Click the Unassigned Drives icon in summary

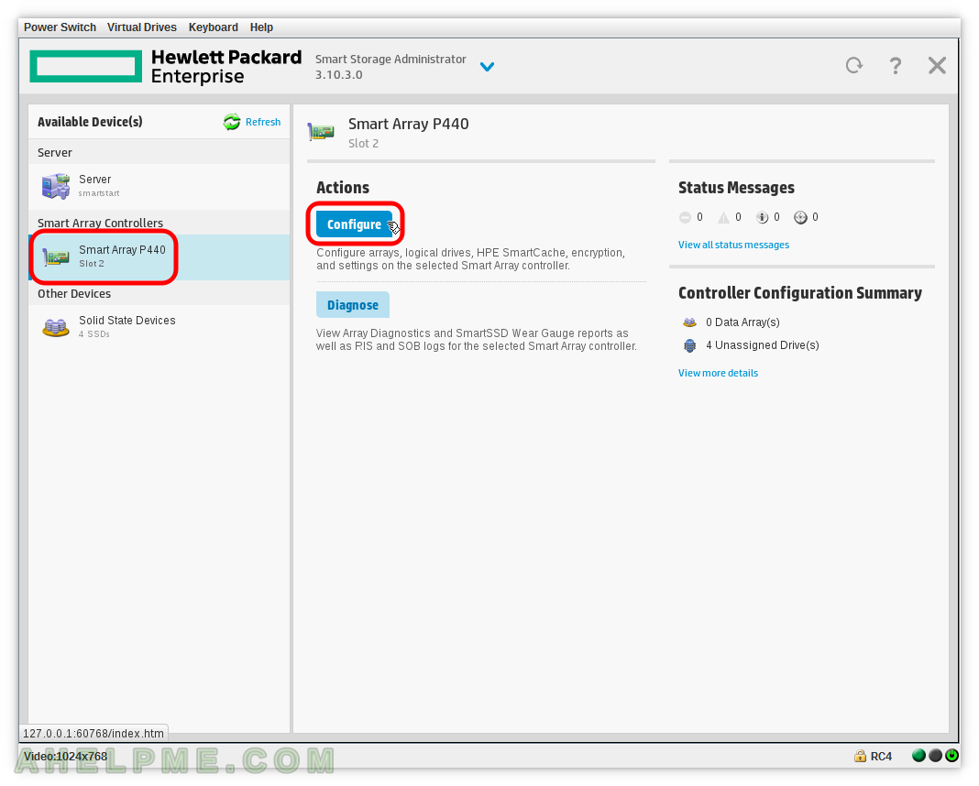(x=689, y=345)
